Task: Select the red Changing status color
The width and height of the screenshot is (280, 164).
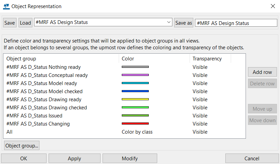Action: pyautogui.click(x=135, y=124)
